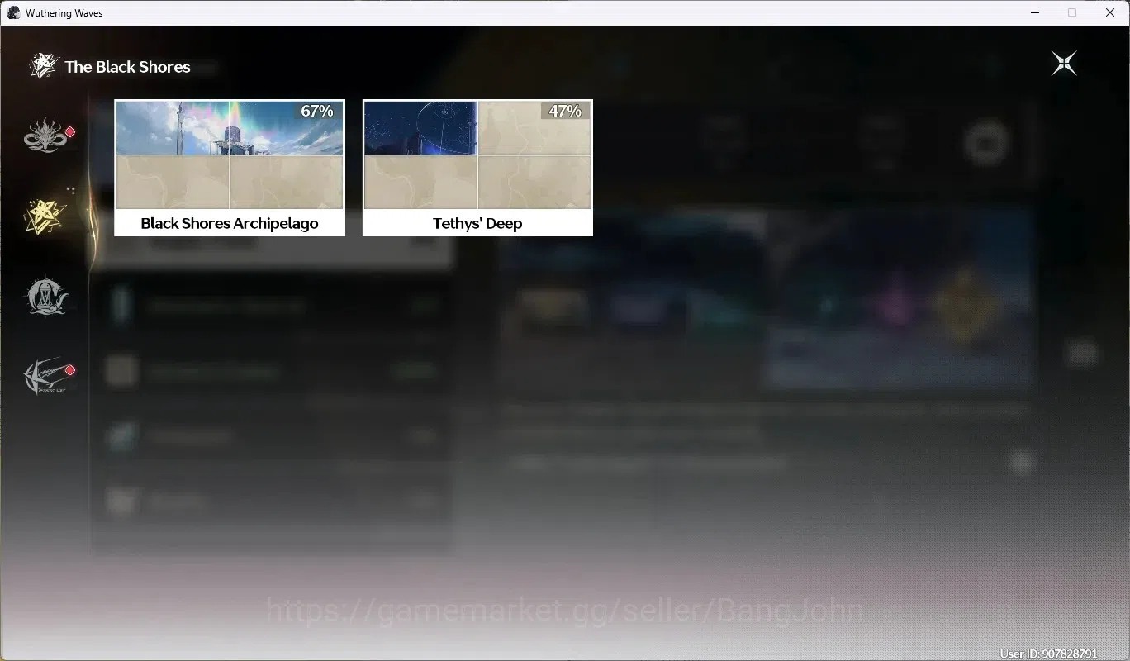
Task: Close the Wuthering Waves window
Action: point(1110,12)
